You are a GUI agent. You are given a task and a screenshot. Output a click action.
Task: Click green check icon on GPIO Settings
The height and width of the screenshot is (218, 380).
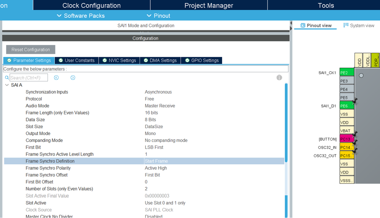click(187, 60)
